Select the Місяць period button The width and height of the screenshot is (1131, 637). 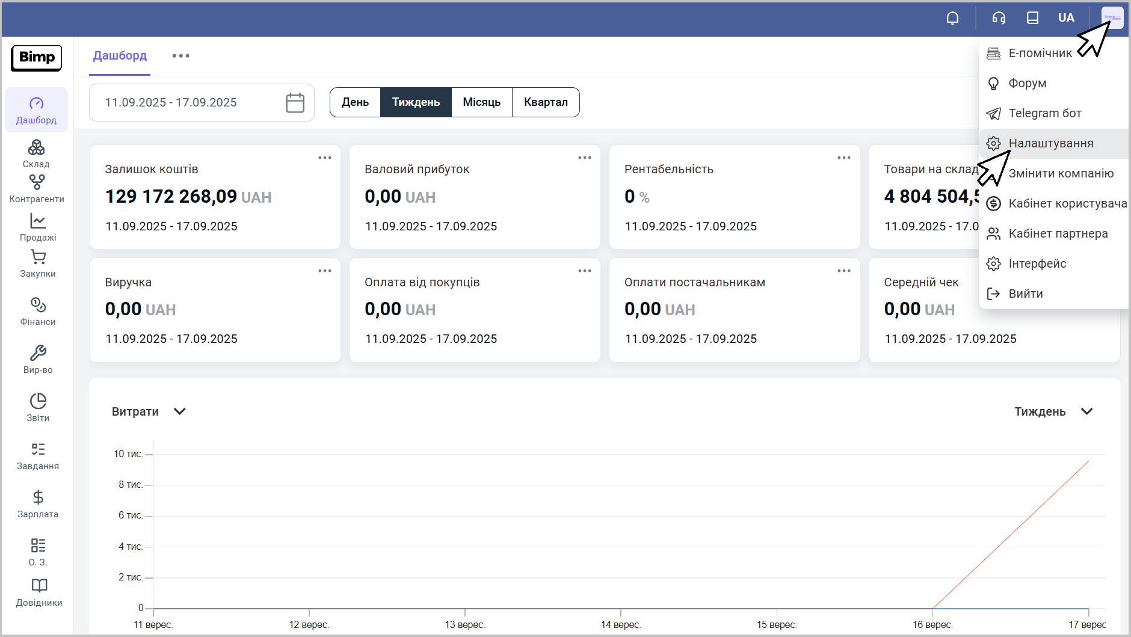[x=481, y=102]
